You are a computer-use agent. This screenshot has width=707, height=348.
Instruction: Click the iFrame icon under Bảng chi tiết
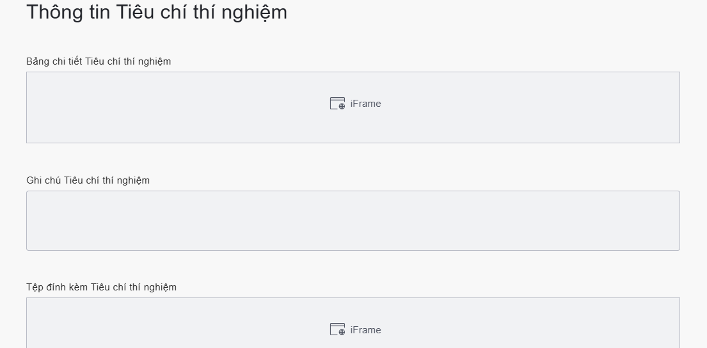[337, 104]
